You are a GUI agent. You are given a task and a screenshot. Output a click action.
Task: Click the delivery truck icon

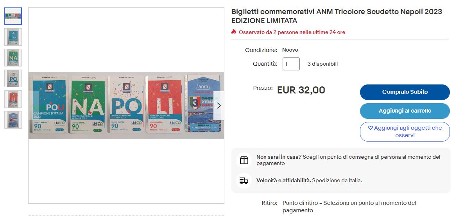pyautogui.click(x=244, y=181)
